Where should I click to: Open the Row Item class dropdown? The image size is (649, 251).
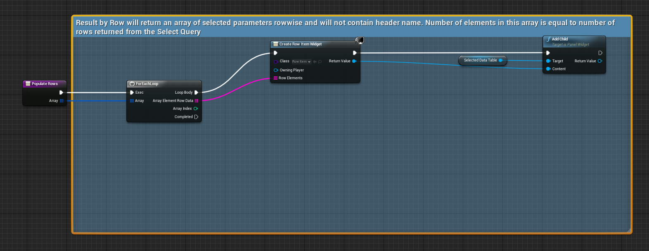click(301, 62)
